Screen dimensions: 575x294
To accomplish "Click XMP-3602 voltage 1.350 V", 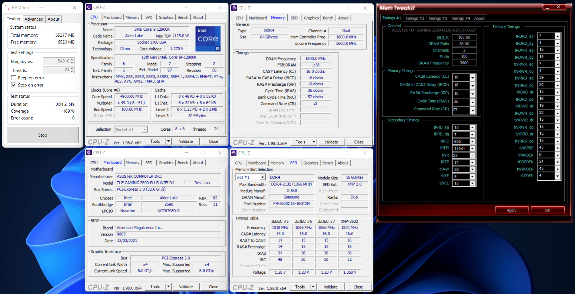I will (350, 272).
